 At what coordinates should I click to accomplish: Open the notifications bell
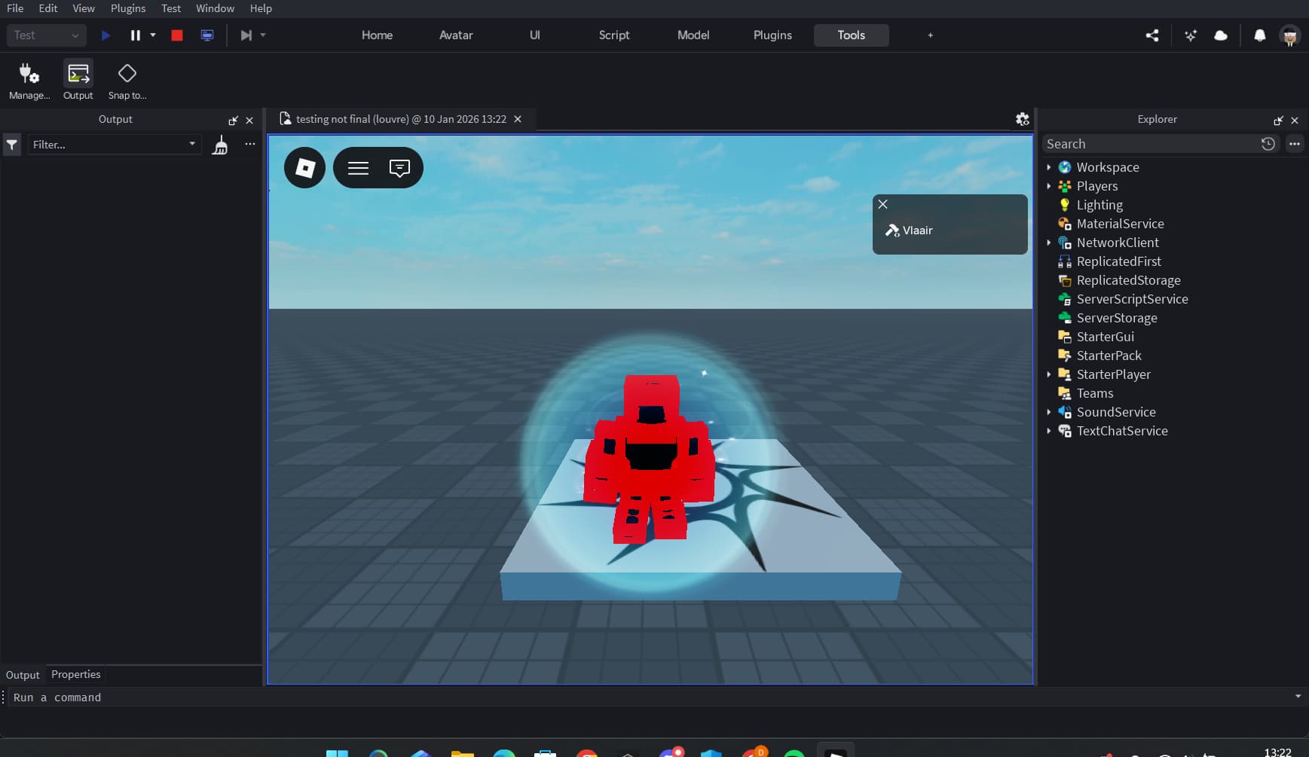click(x=1261, y=35)
